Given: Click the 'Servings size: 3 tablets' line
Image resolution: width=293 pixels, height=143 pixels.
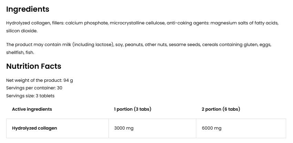Looking at the screenshot, I should pyautogui.click(x=30, y=96).
